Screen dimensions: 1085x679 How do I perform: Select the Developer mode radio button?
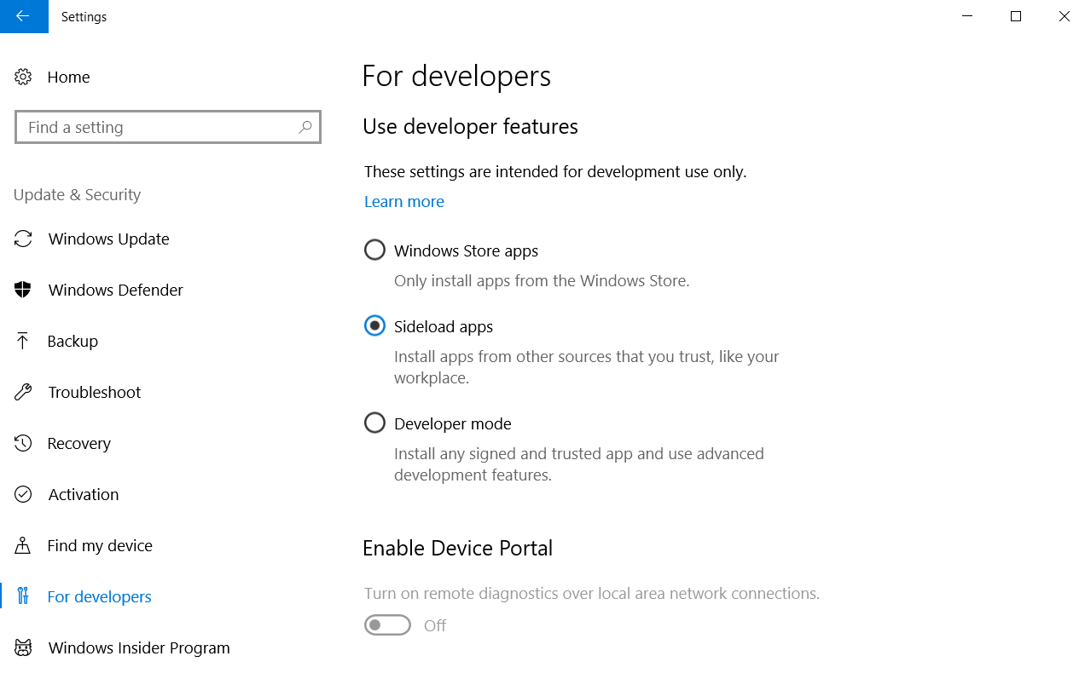click(374, 423)
